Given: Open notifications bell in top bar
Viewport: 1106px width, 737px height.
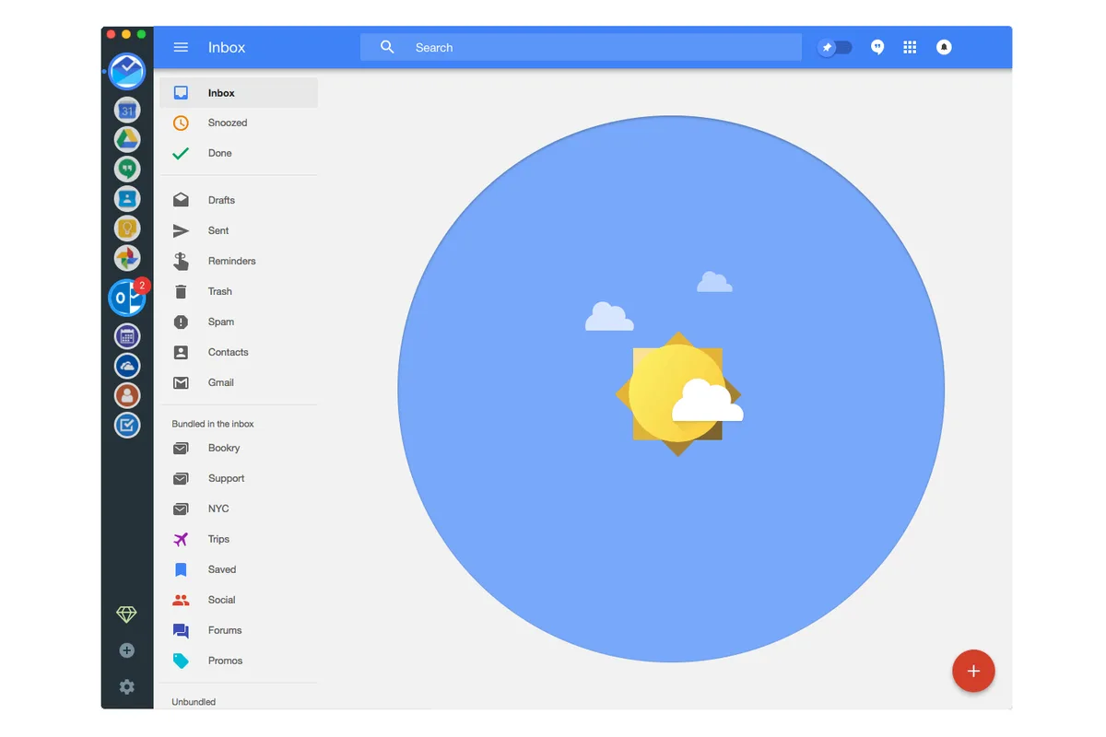Looking at the screenshot, I should pos(944,48).
